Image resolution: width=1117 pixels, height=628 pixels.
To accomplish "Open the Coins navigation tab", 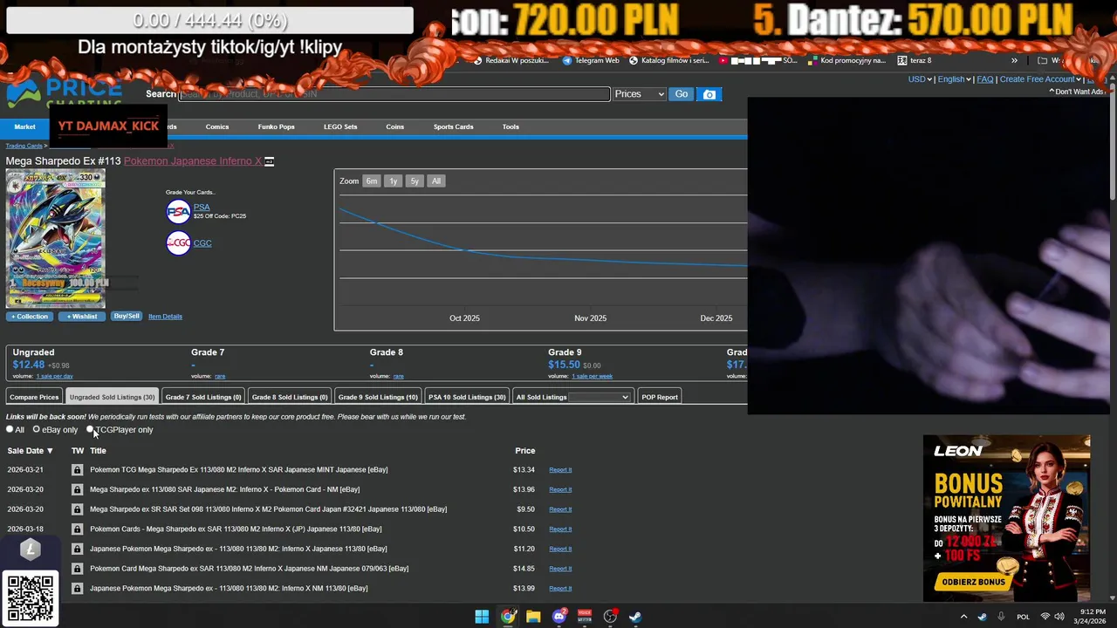I will coord(395,126).
